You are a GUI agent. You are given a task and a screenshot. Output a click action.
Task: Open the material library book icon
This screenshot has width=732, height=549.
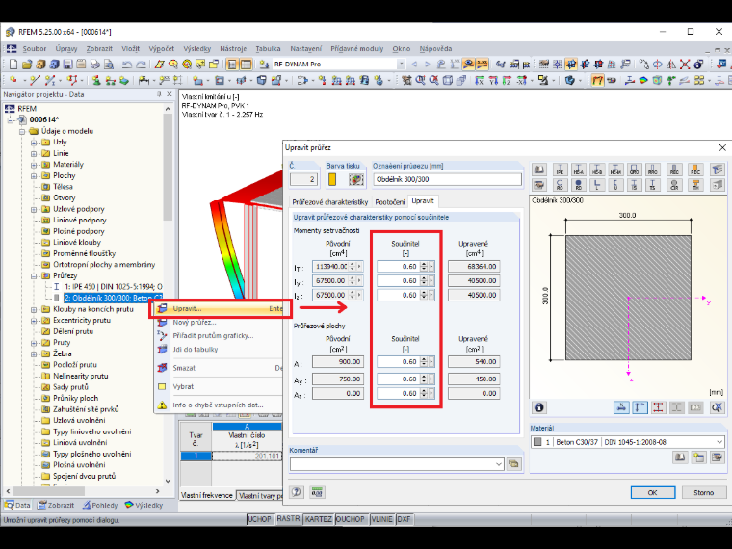[680, 457]
